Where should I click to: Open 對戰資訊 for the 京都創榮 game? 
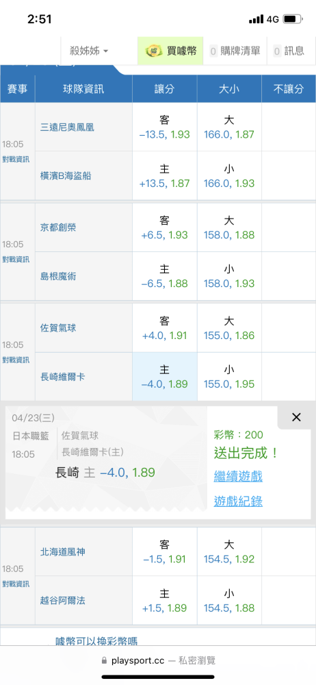[16, 260]
